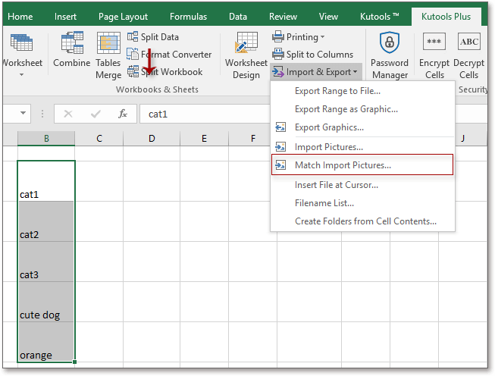Select Filename List from the menu

coord(324,202)
